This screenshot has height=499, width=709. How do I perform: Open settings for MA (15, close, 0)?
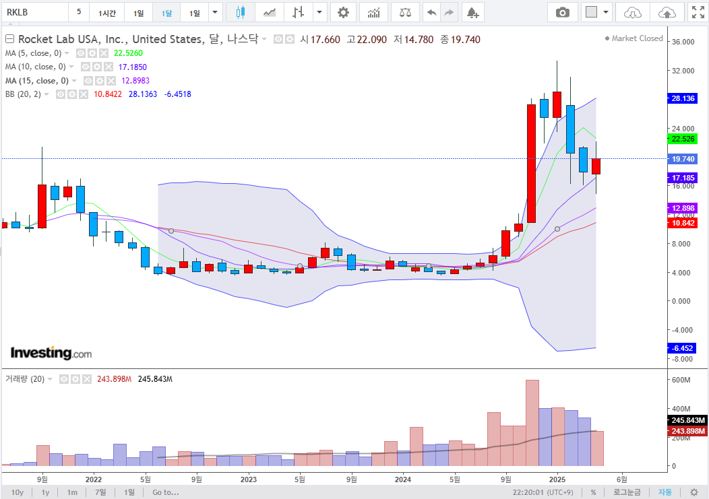tap(100, 81)
